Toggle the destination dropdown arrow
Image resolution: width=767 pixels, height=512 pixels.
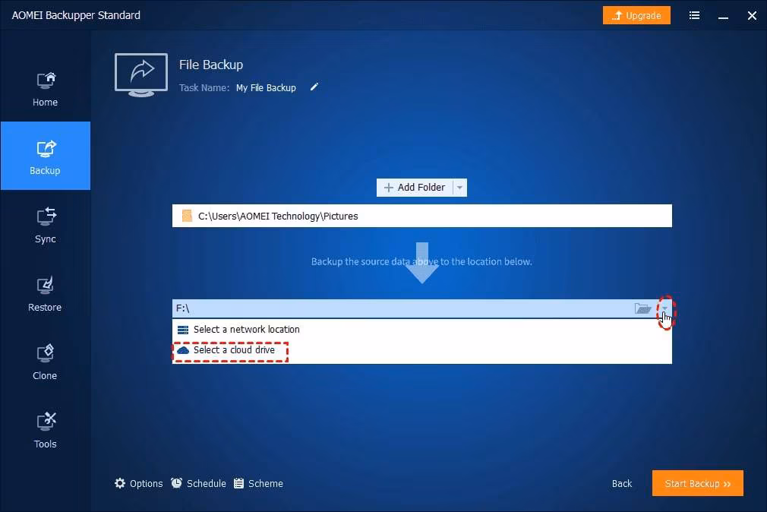point(664,308)
